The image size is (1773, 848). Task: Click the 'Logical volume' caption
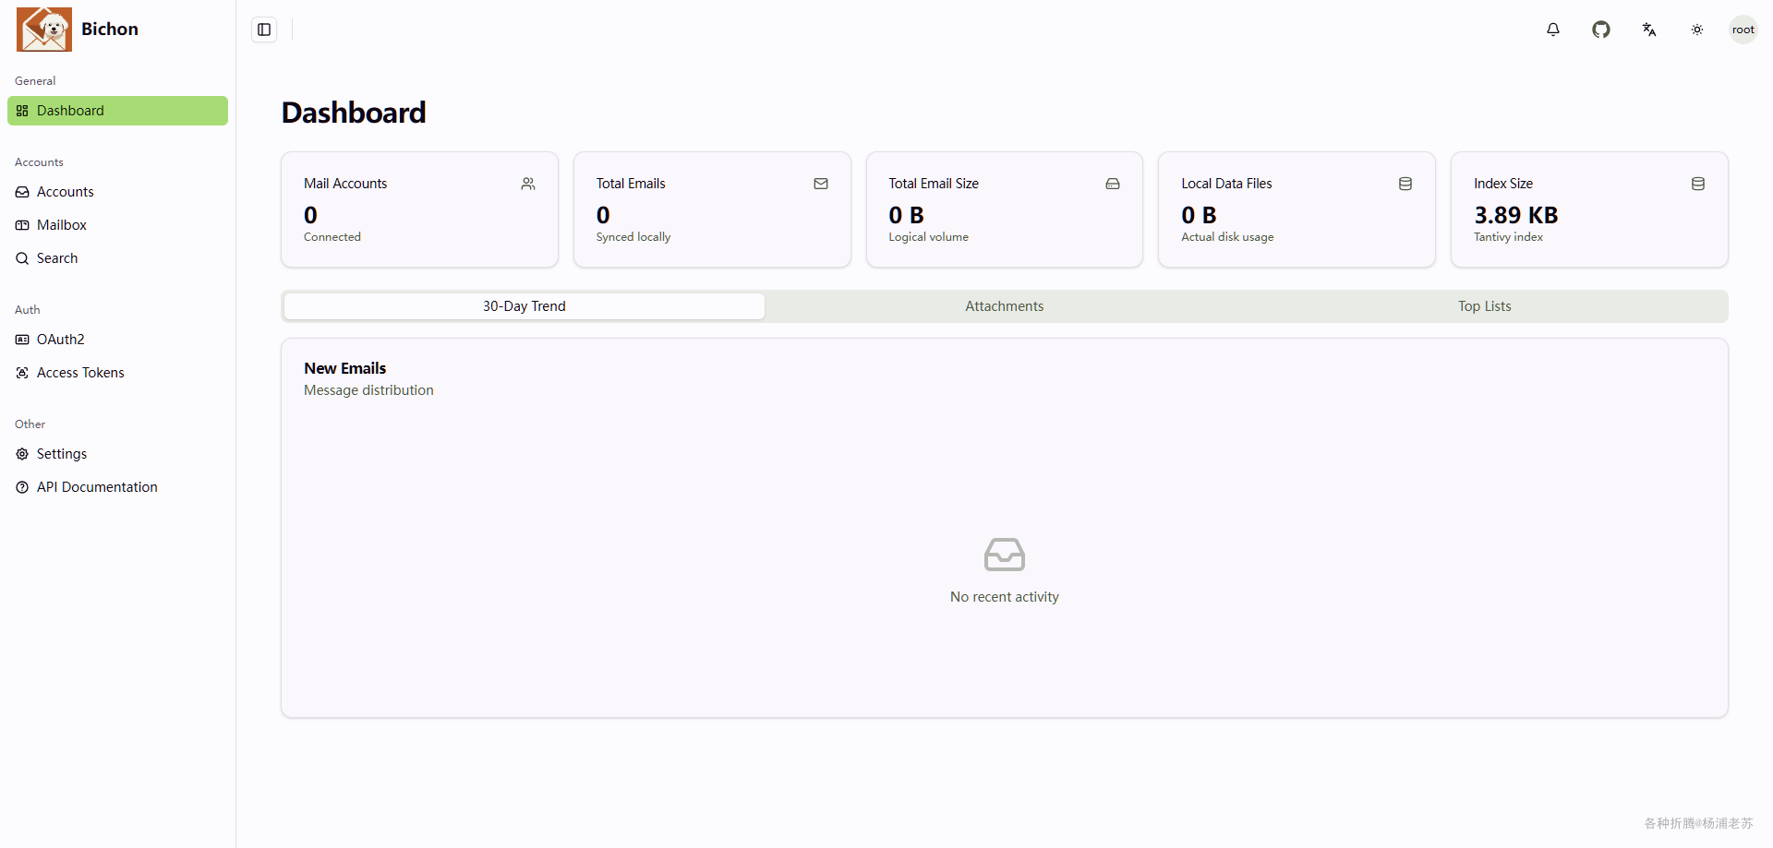(928, 237)
